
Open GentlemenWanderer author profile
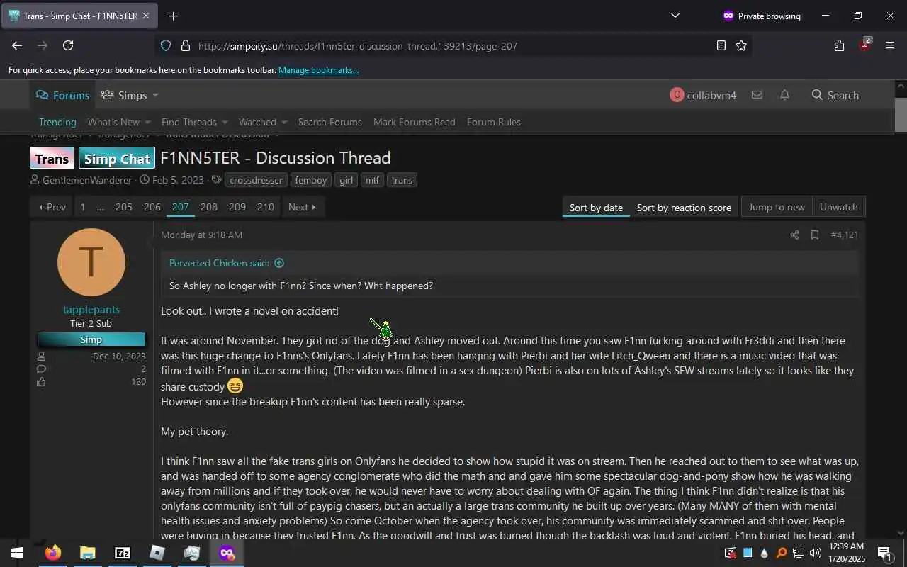coord(86,180)
